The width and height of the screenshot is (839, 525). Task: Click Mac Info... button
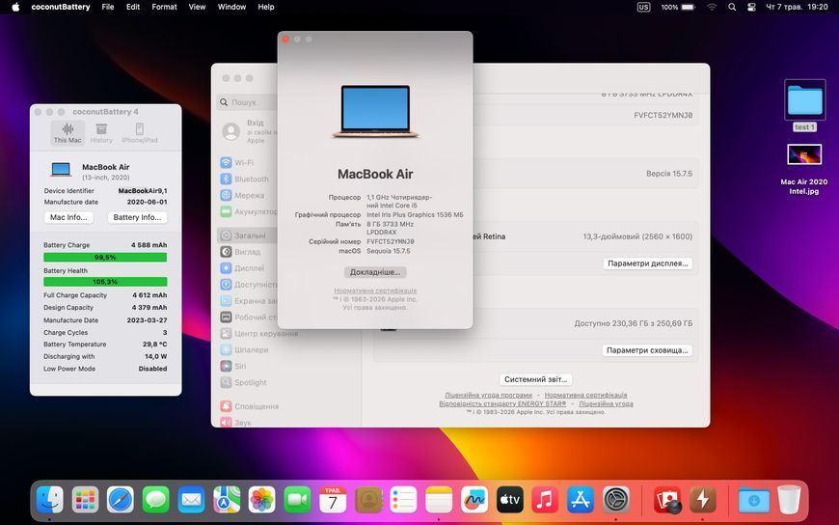coord(68,217)
